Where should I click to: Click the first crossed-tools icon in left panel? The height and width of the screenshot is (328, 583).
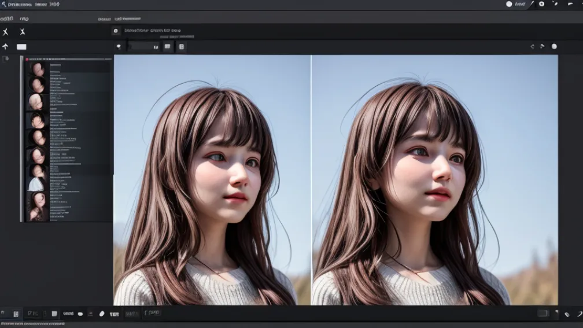[6, 32]
